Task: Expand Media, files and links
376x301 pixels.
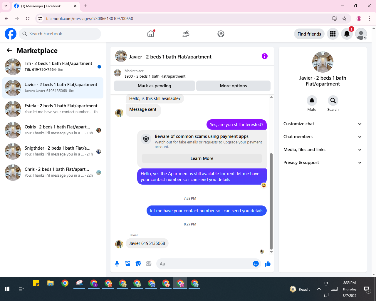Action: [x=323, y=150]
